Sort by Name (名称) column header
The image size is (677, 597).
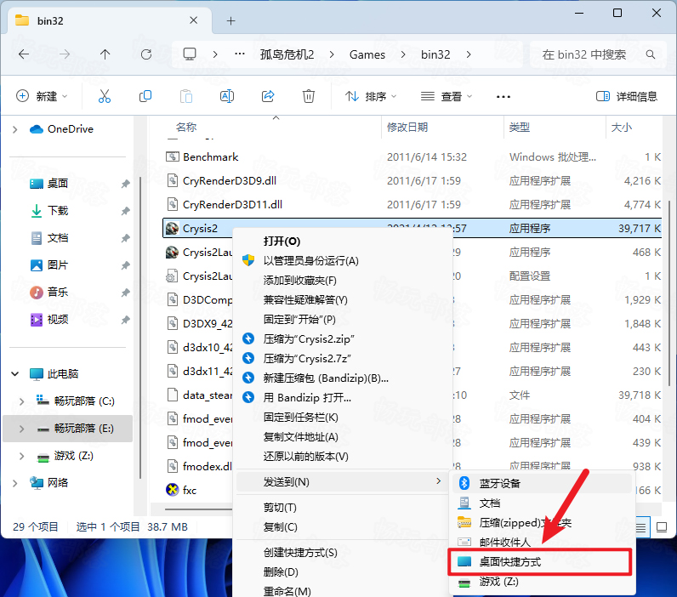click(186, 127)
